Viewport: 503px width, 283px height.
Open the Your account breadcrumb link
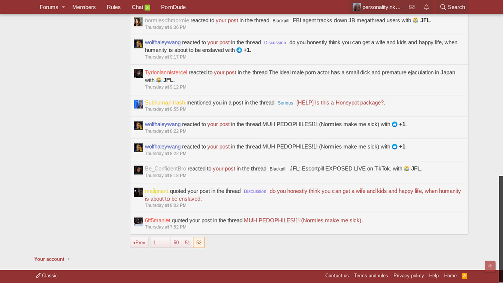click(x=49, y=259)
